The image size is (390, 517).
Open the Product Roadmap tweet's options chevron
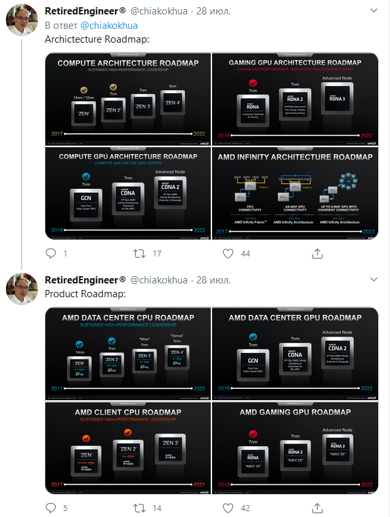tap(374, 279)
